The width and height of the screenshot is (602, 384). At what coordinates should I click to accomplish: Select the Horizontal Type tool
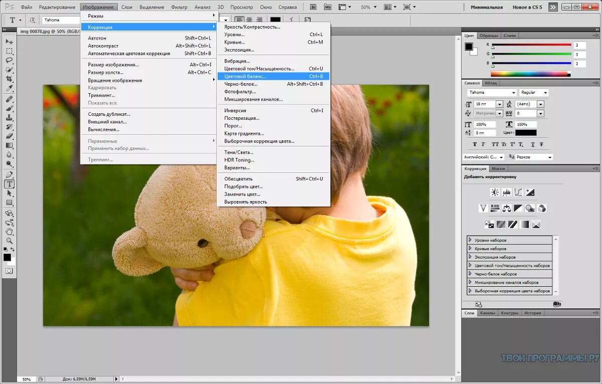click(x=9, y=184)
